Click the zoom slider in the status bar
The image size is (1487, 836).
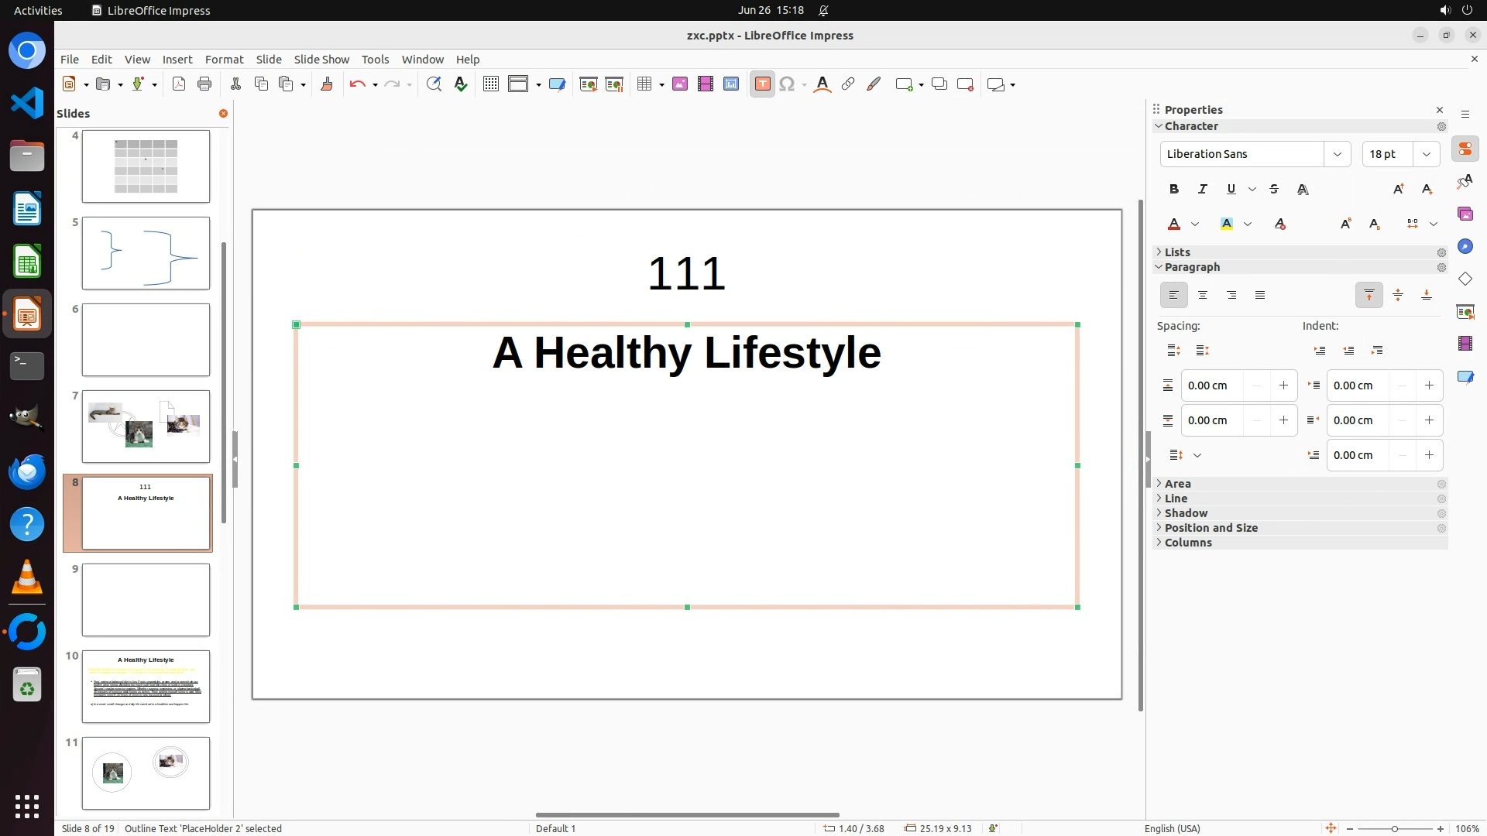point(1394,828)
